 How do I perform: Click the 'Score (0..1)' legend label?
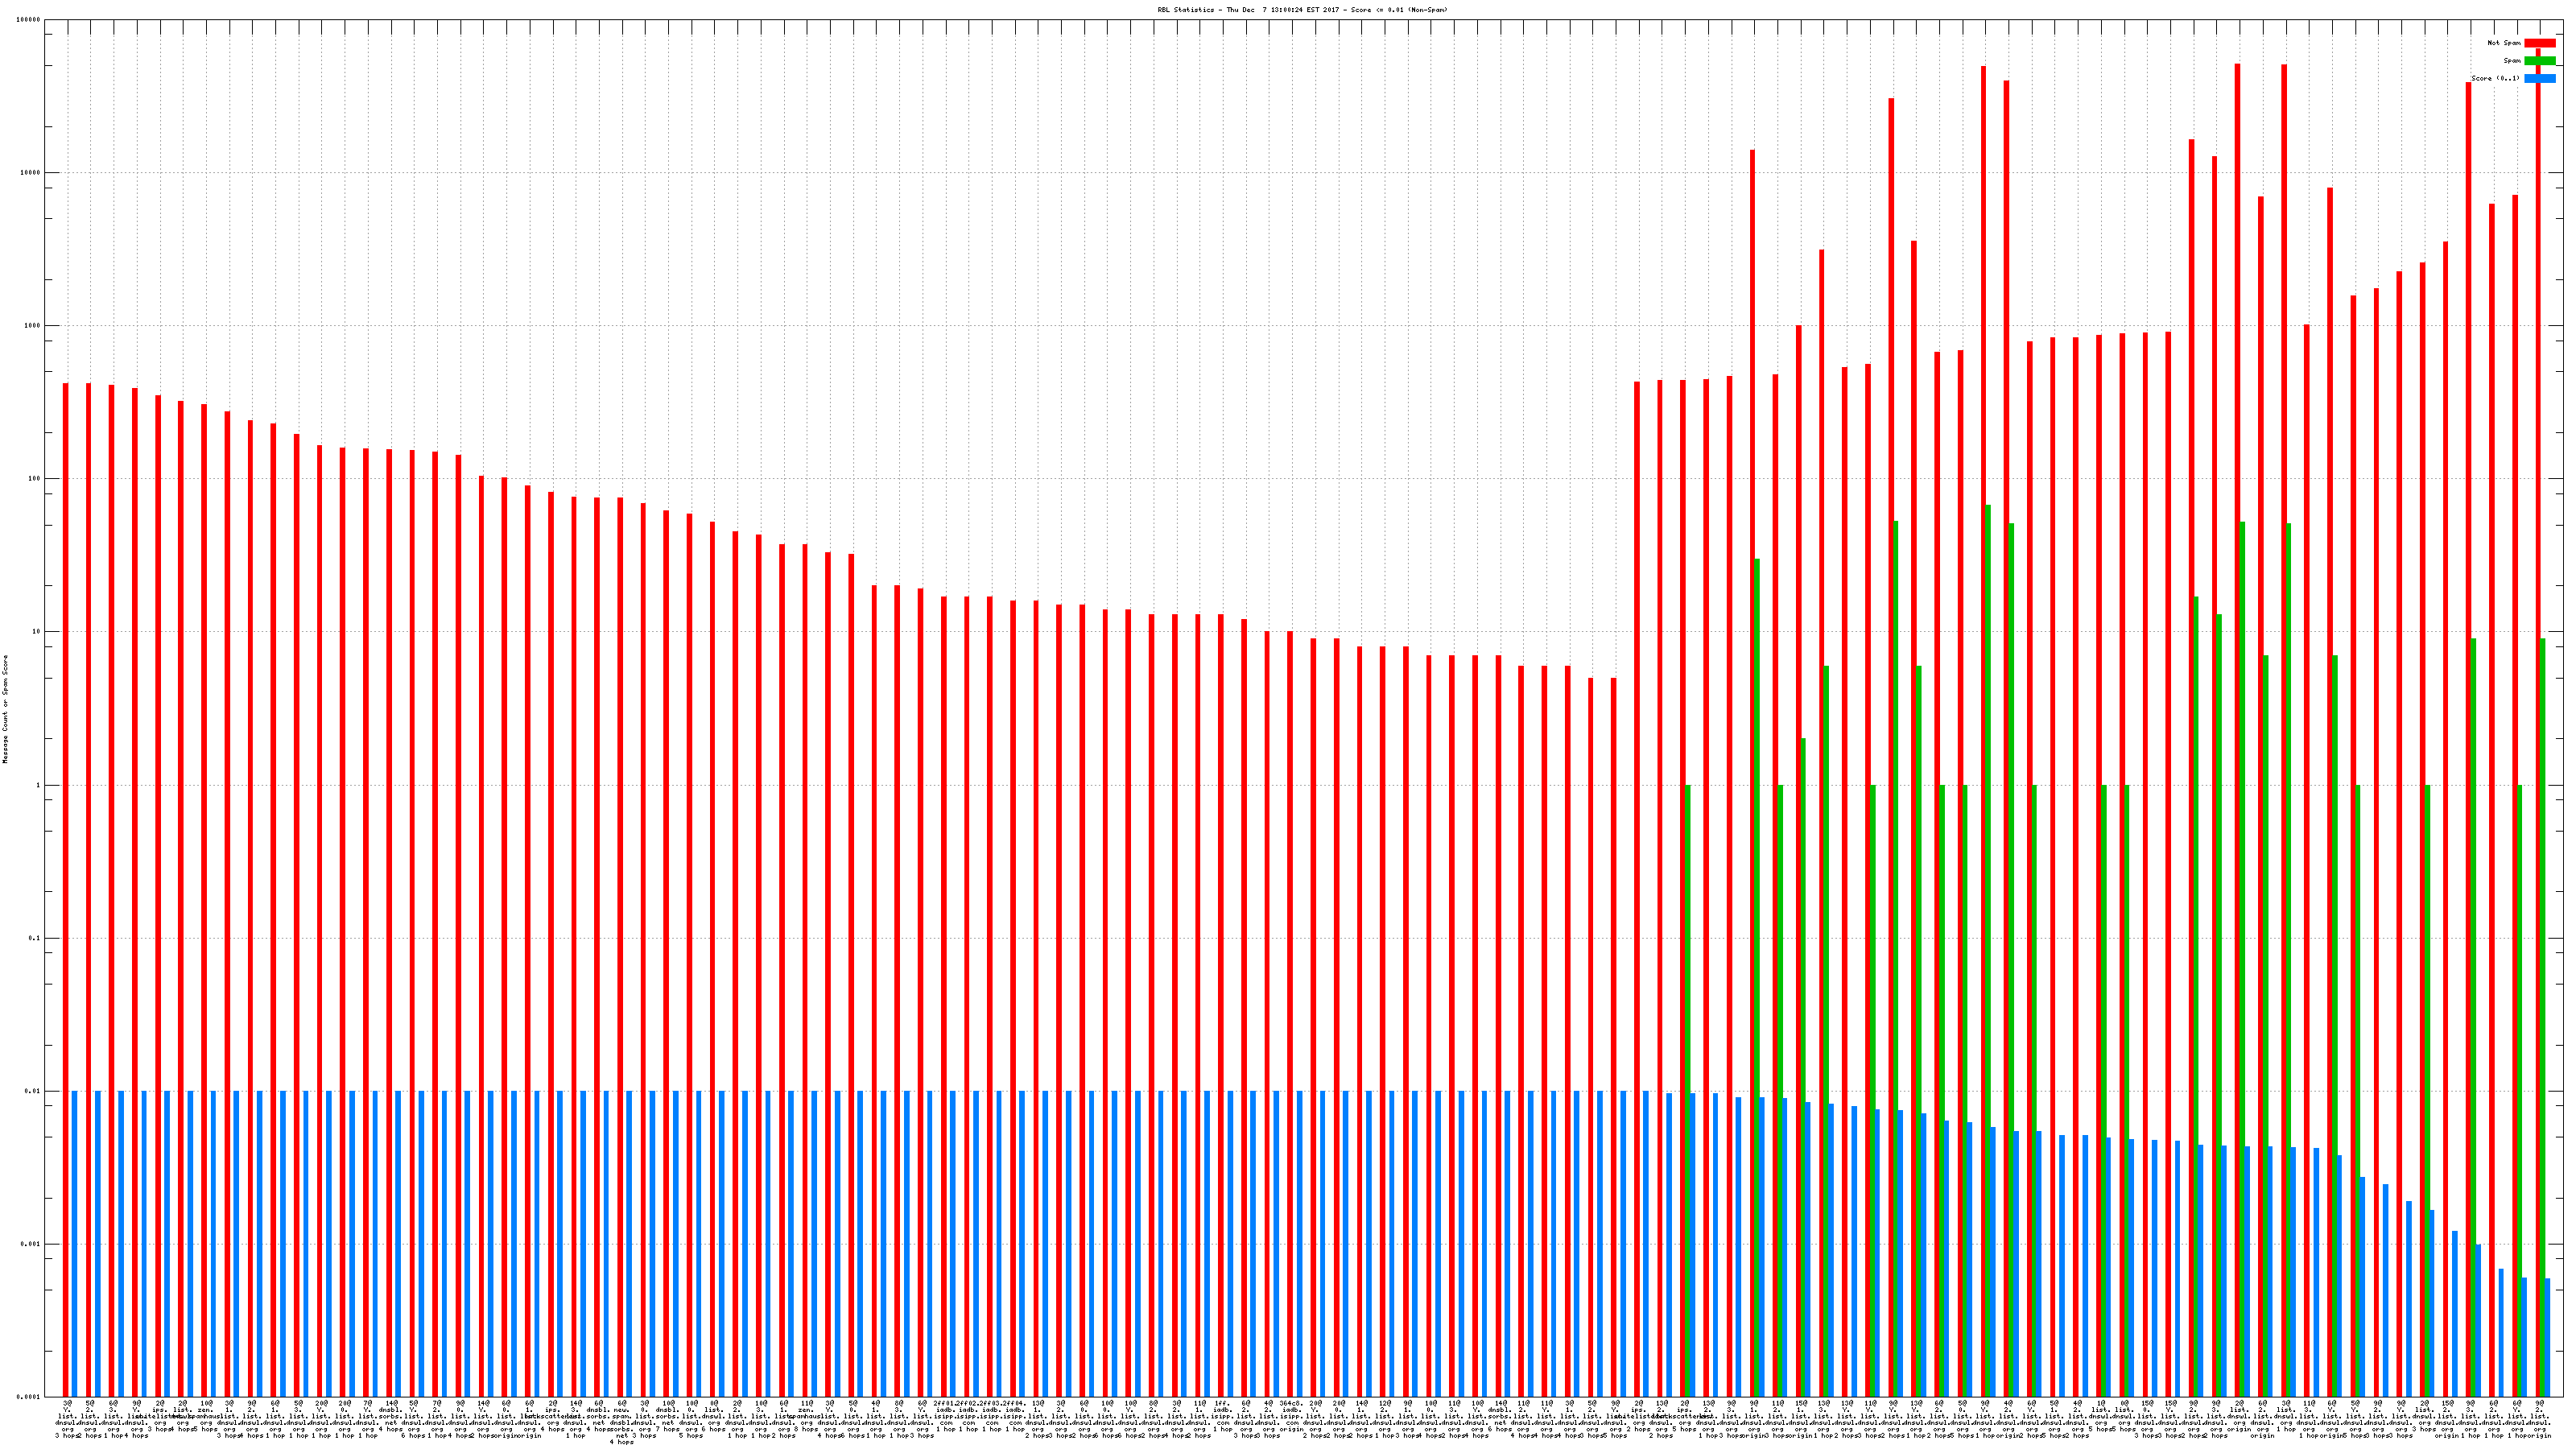(2495, 78)
